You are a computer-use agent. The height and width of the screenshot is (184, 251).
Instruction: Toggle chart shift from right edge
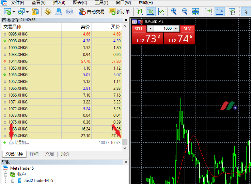coord(219,12)
